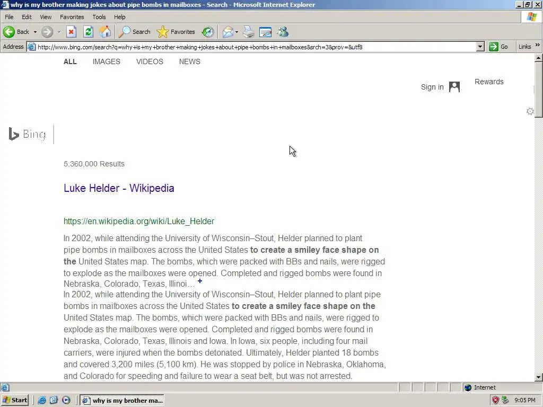Switch to the NEWS results tab
This screenshot has width=543, height=407.
point(189,61)
